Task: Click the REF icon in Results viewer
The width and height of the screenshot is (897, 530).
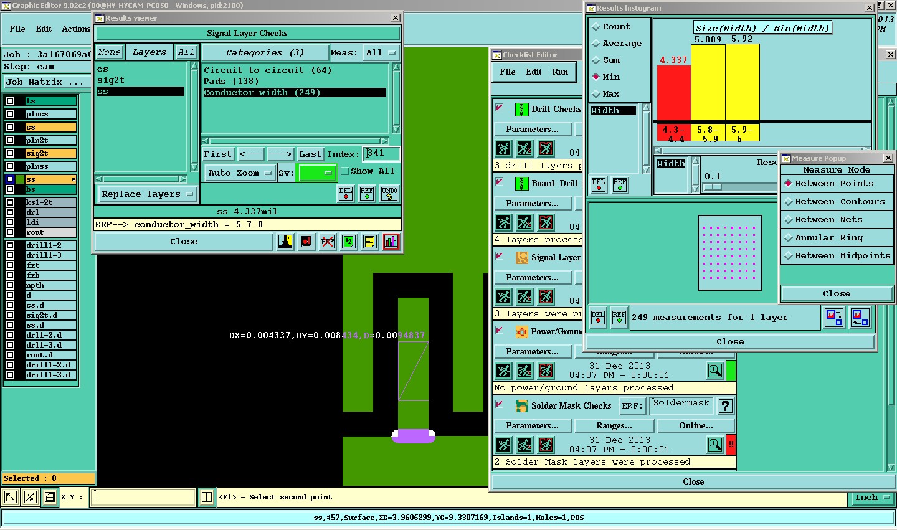Action: point(367,193)
